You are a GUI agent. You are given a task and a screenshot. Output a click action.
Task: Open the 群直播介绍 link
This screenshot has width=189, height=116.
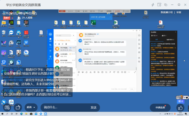point(167,12)
